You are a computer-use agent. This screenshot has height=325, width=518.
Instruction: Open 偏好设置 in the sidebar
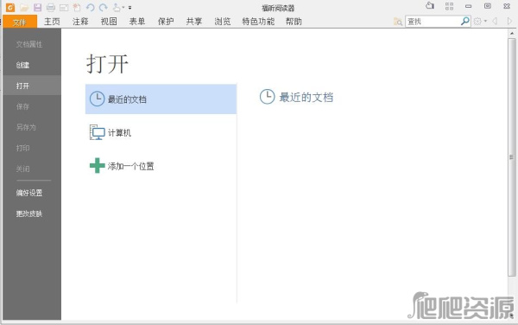tap(32, 193)
